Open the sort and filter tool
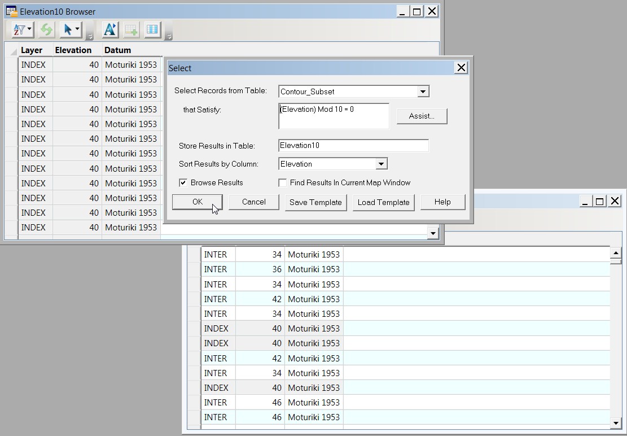 pyautogui.click(x=19, y=29)
